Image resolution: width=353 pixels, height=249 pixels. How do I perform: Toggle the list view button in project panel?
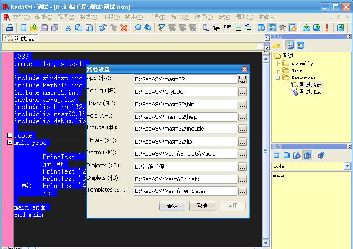[x=301, y=46]
